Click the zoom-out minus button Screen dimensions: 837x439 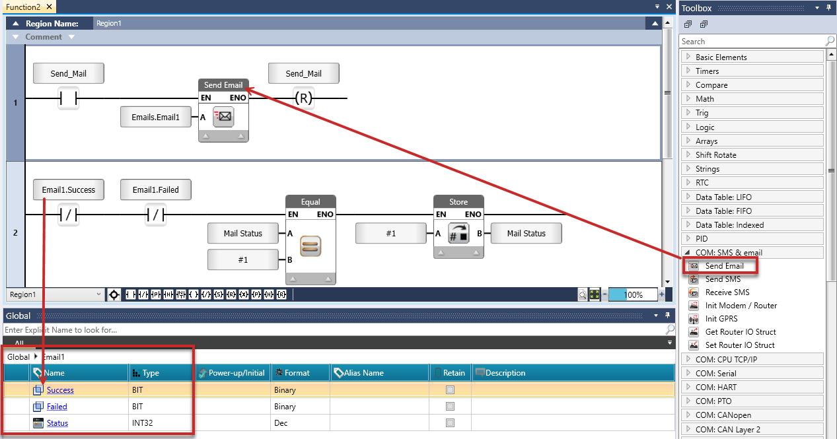pos(604,295)
